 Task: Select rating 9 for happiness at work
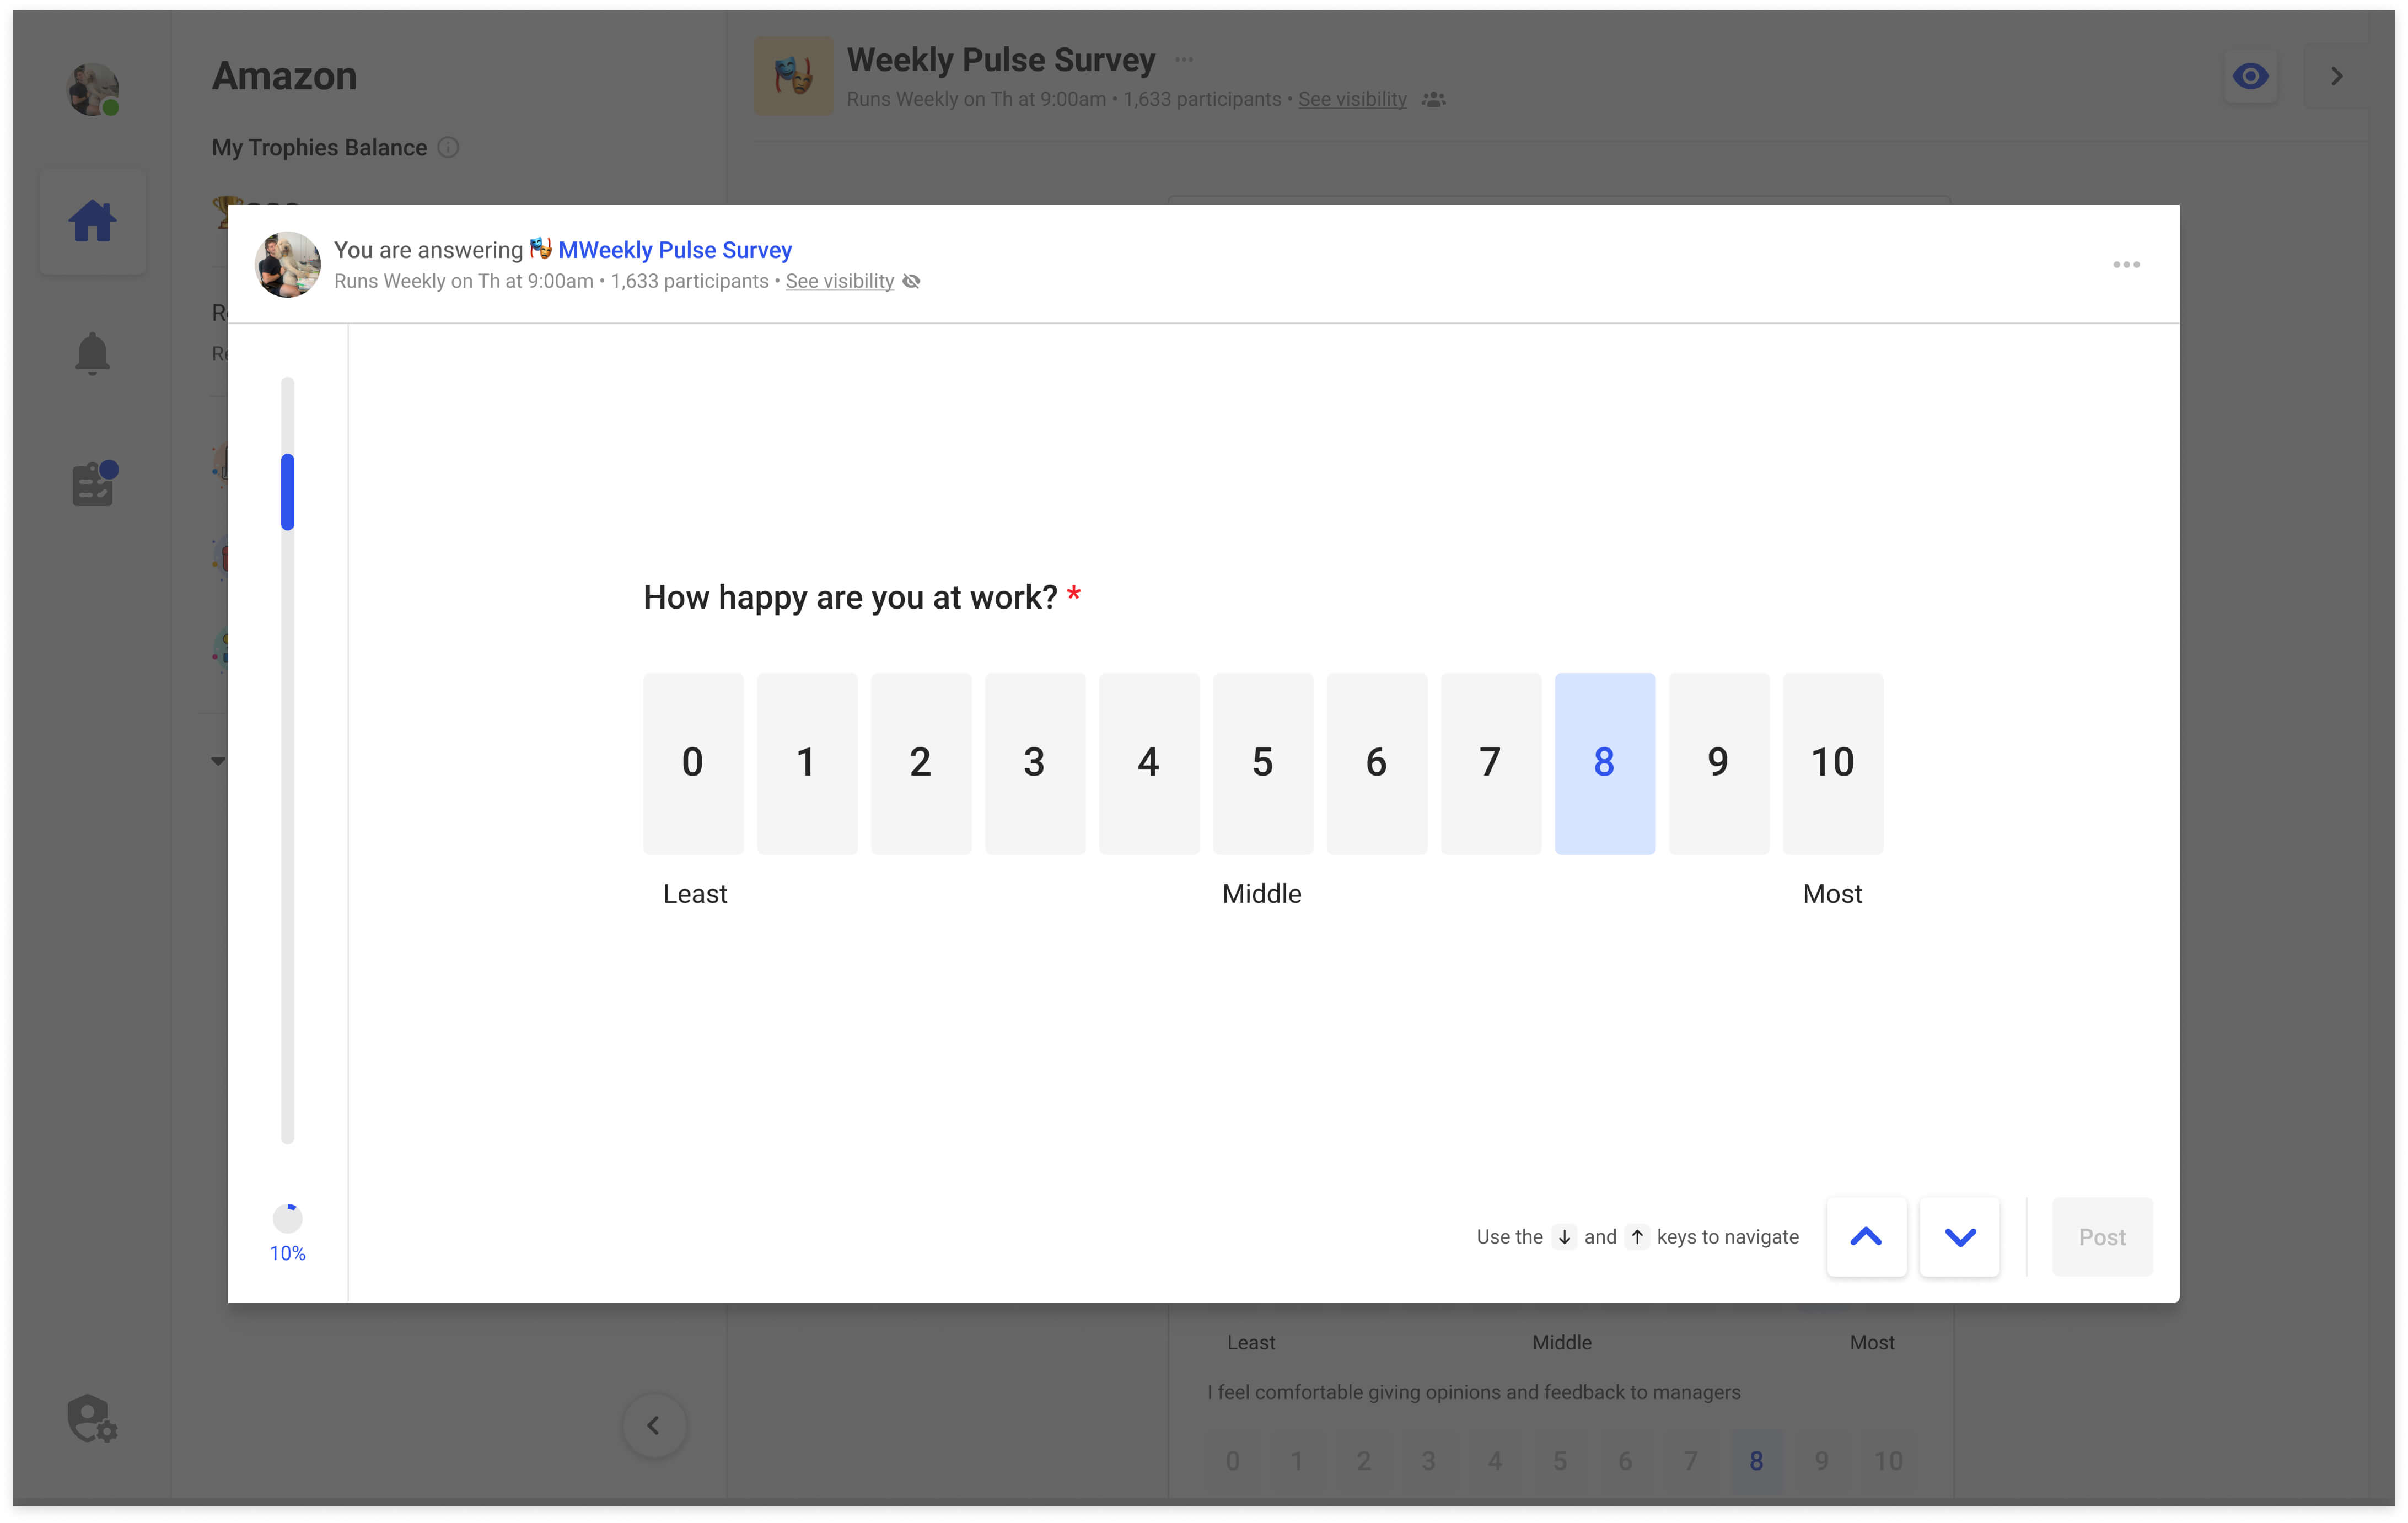(x=1719, y=763)
